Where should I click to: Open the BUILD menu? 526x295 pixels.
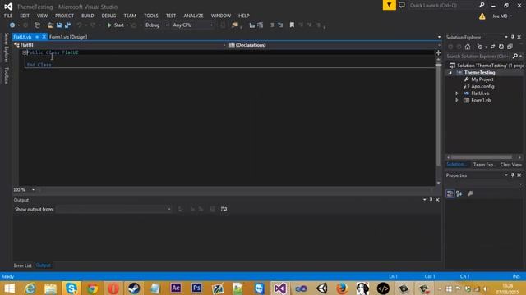tap(88, 16)
